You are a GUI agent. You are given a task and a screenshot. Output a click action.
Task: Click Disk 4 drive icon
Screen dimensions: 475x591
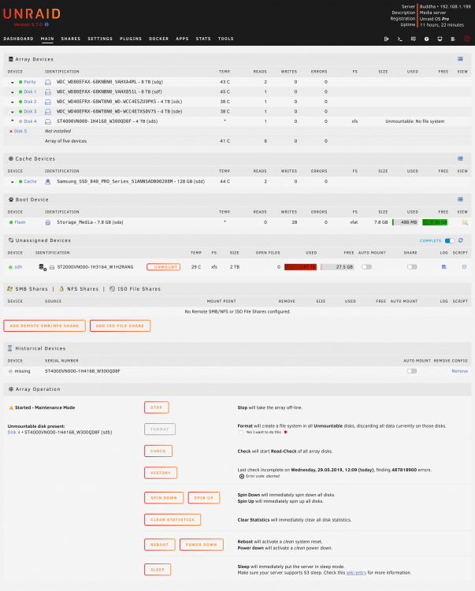48,121
